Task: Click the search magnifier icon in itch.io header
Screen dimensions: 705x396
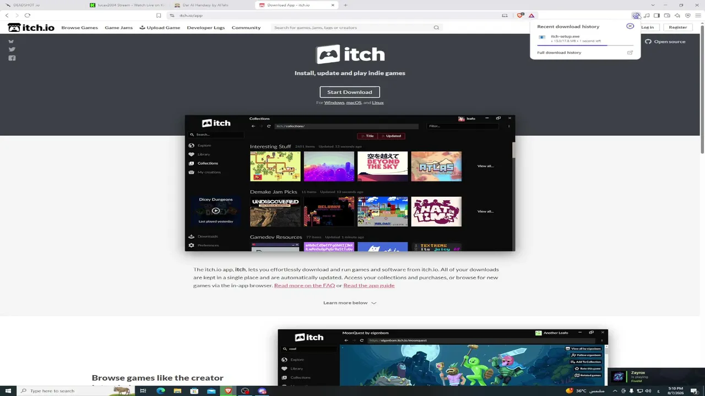Action: [436, 28]
